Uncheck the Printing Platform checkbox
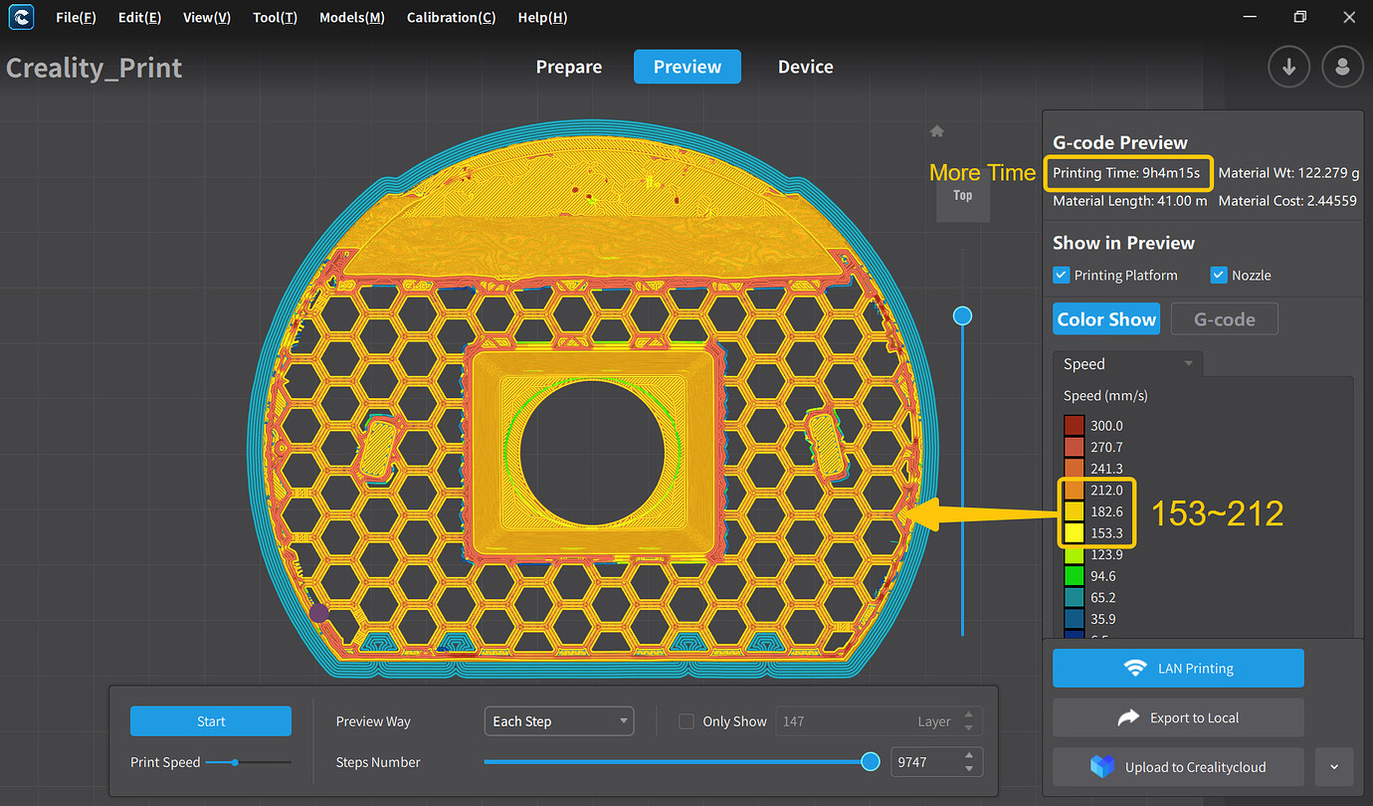Image resolution: width=1373 pixels, height=806 pixels. coord(1061,275)
